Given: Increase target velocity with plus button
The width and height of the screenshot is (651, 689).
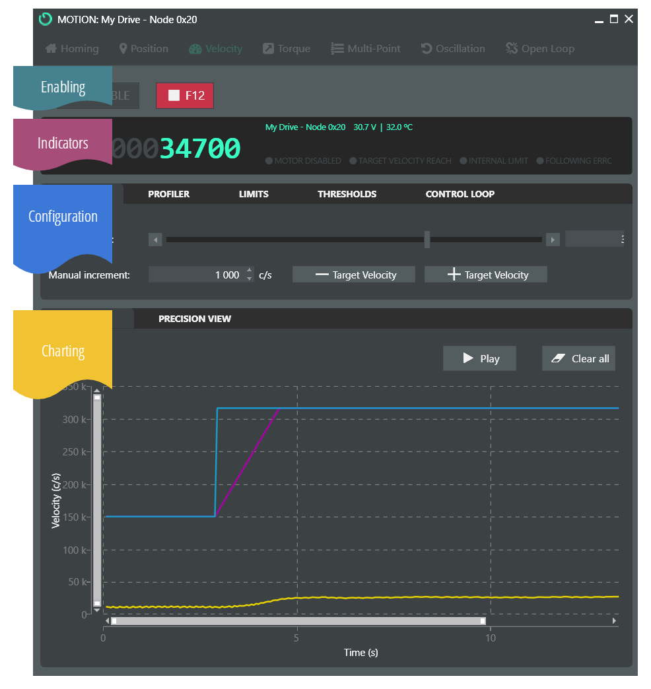Looking at the screenshot, I should tap(486, 275).
